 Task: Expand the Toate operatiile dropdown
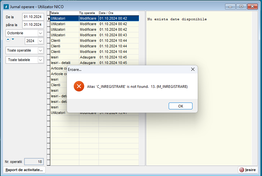click(x=40, y=51)
